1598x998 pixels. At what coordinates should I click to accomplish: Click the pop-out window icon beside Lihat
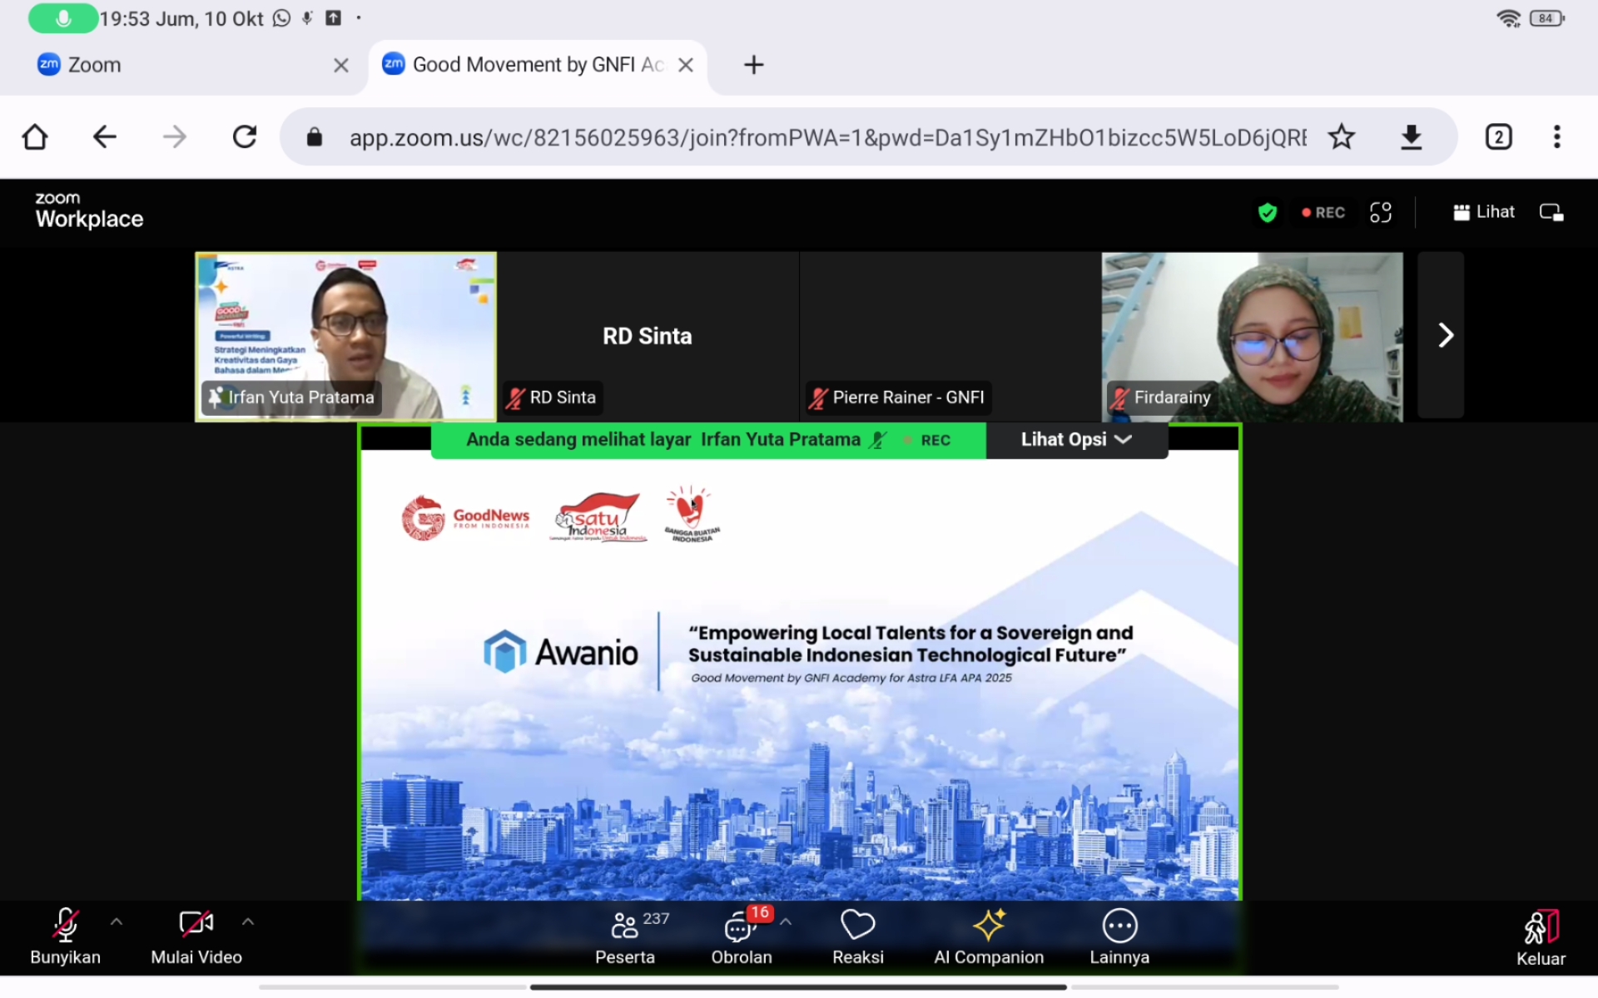(x=1551, y=213)
